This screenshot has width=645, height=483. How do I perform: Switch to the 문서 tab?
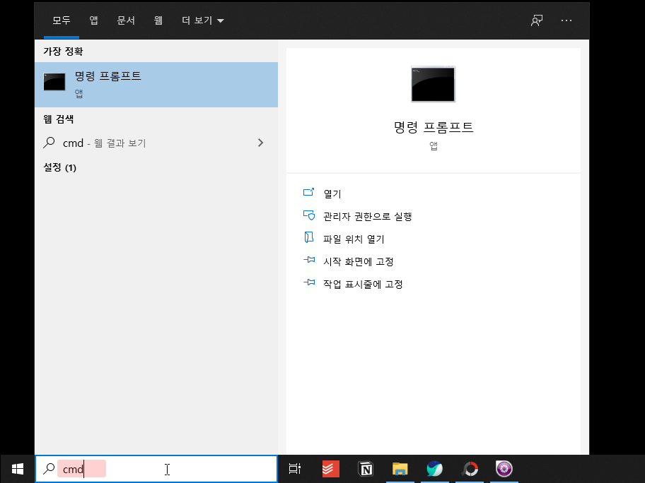coord(126,20)
